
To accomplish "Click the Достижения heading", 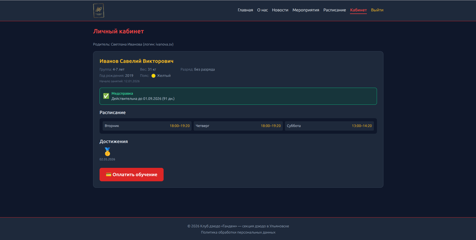I will coord(114,141).
